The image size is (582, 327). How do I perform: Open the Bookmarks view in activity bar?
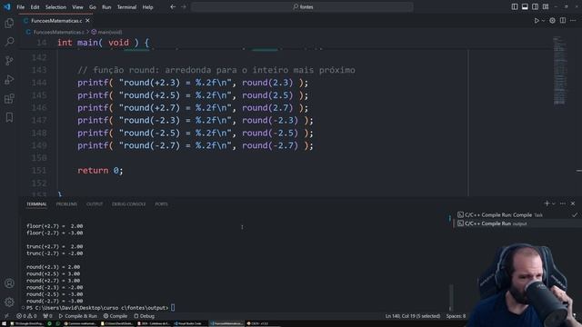(x=9, y=117)
